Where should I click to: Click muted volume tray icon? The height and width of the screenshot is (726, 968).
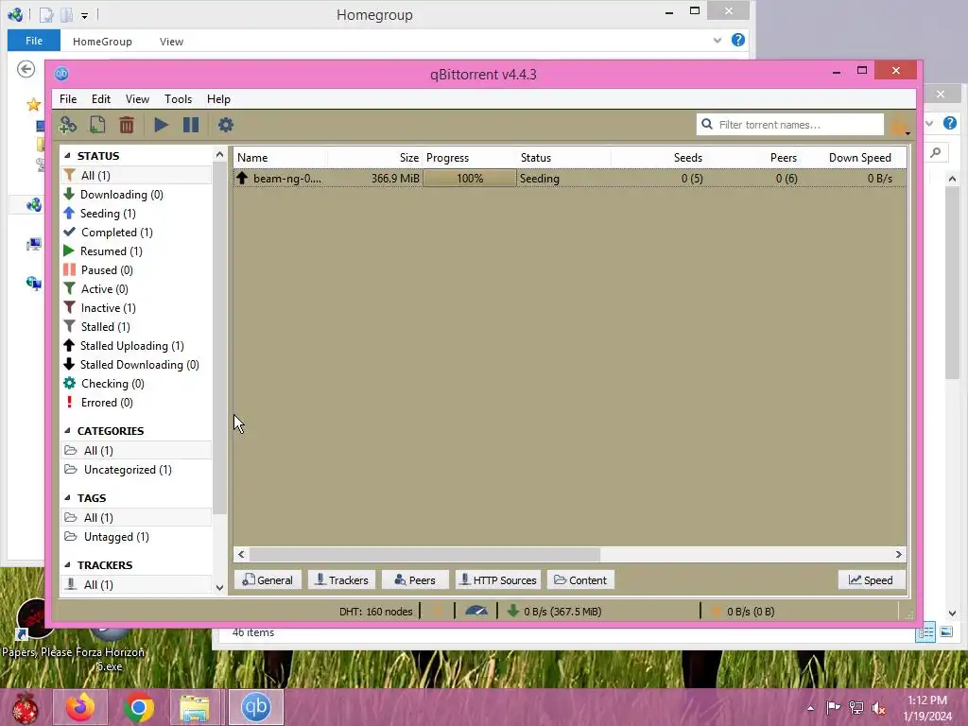coord(878,708)
